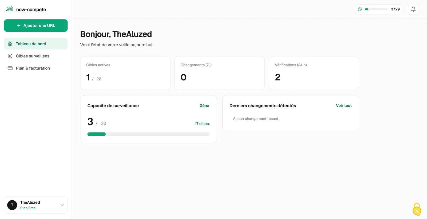Click the Derniers changements détectés heading

pos(263,106)
